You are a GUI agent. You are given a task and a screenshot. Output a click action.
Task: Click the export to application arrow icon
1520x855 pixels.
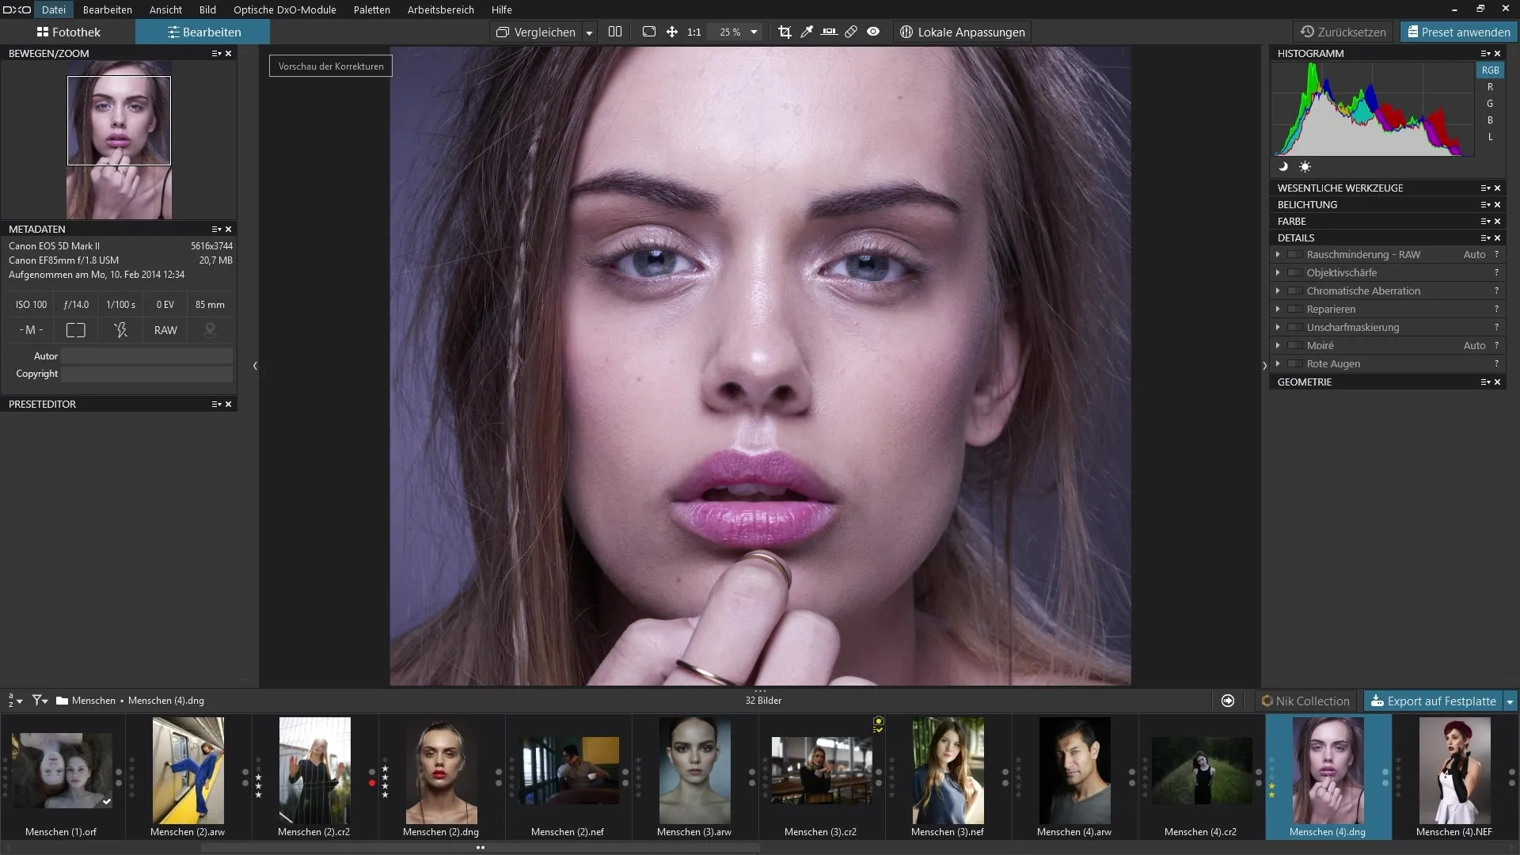tap(1228, 701)
